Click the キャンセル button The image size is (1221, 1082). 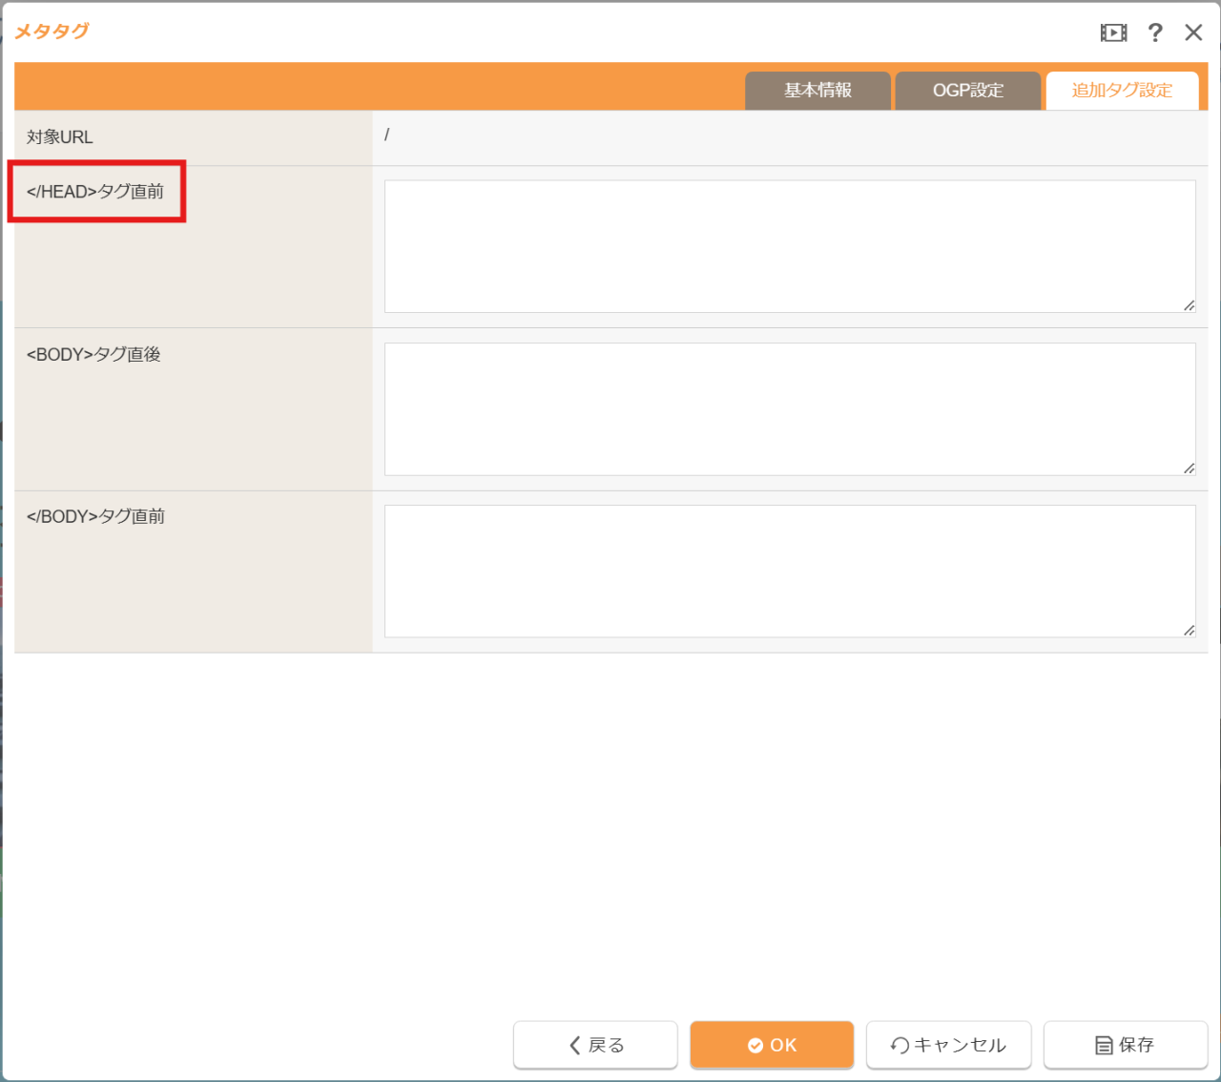[x=948, y=1045]
